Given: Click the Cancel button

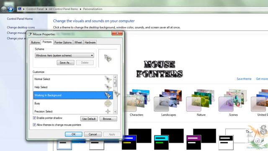Looking at the screenshot, I should coord(93,134).
